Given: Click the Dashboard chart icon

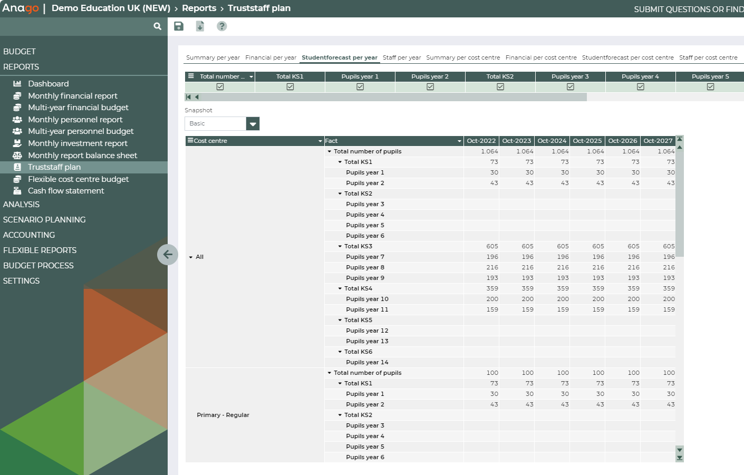Looking at the screenshot, I should point(17,84).
